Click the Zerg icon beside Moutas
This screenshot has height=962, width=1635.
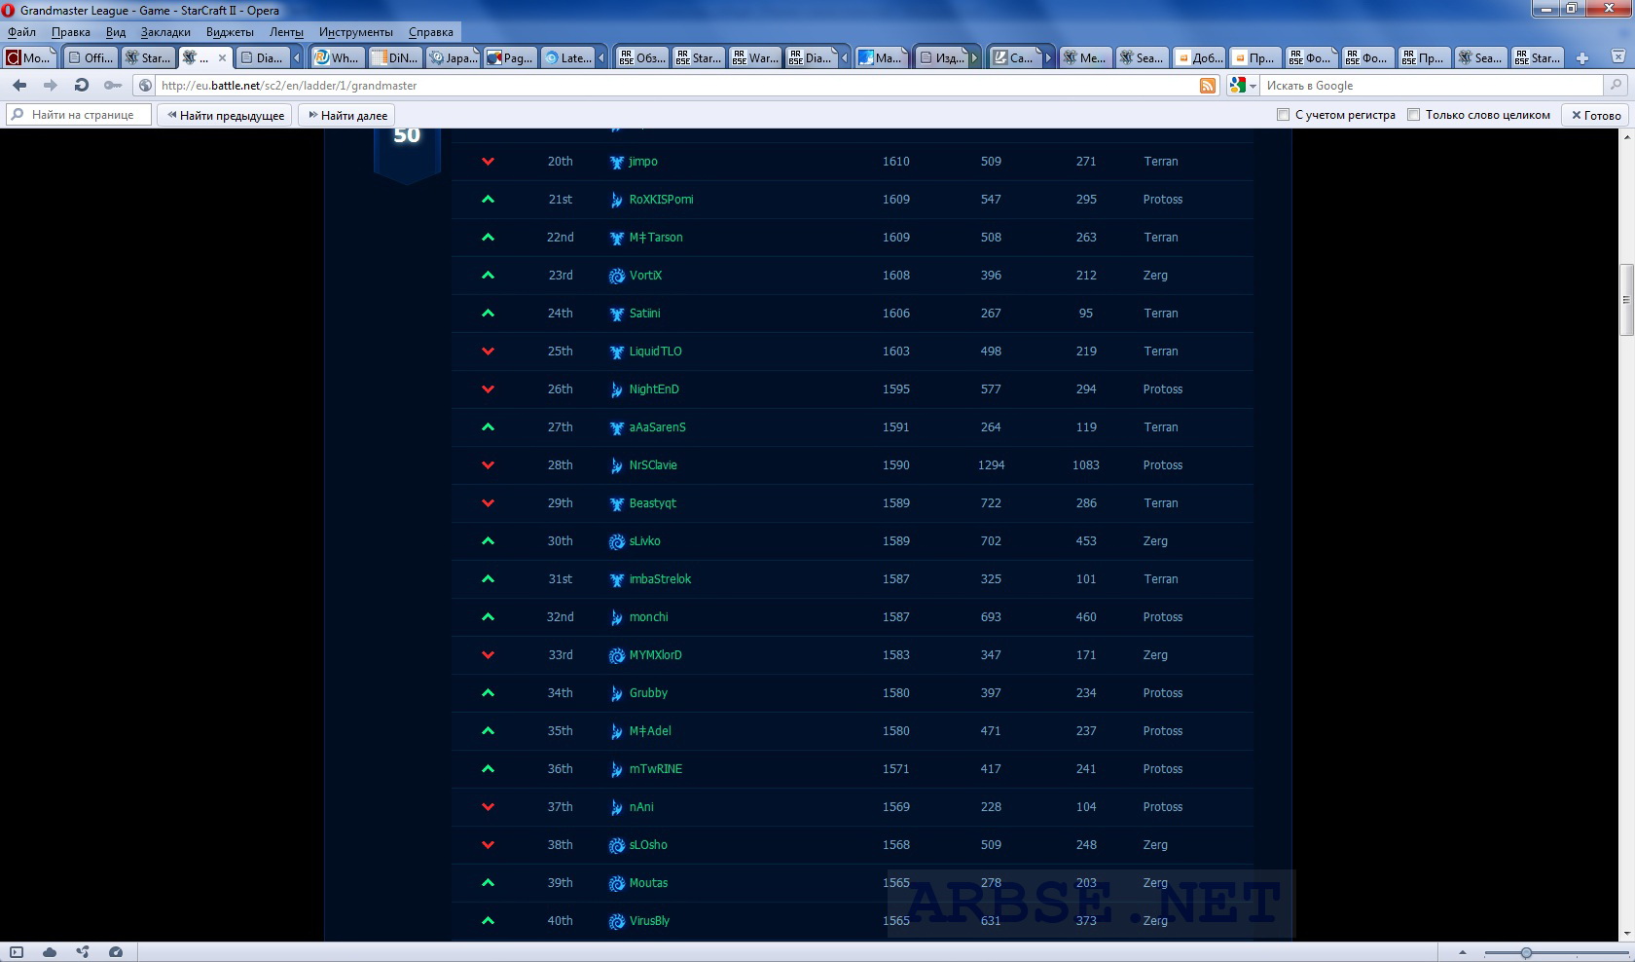pos(616,884)
